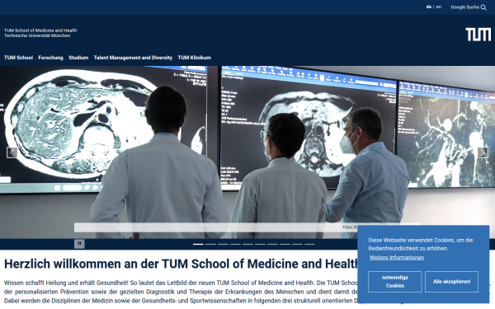The height and width of the screenshot is (309, 495).
Task: Select the tenth slide indicator
Action: [x=309, y=244]
